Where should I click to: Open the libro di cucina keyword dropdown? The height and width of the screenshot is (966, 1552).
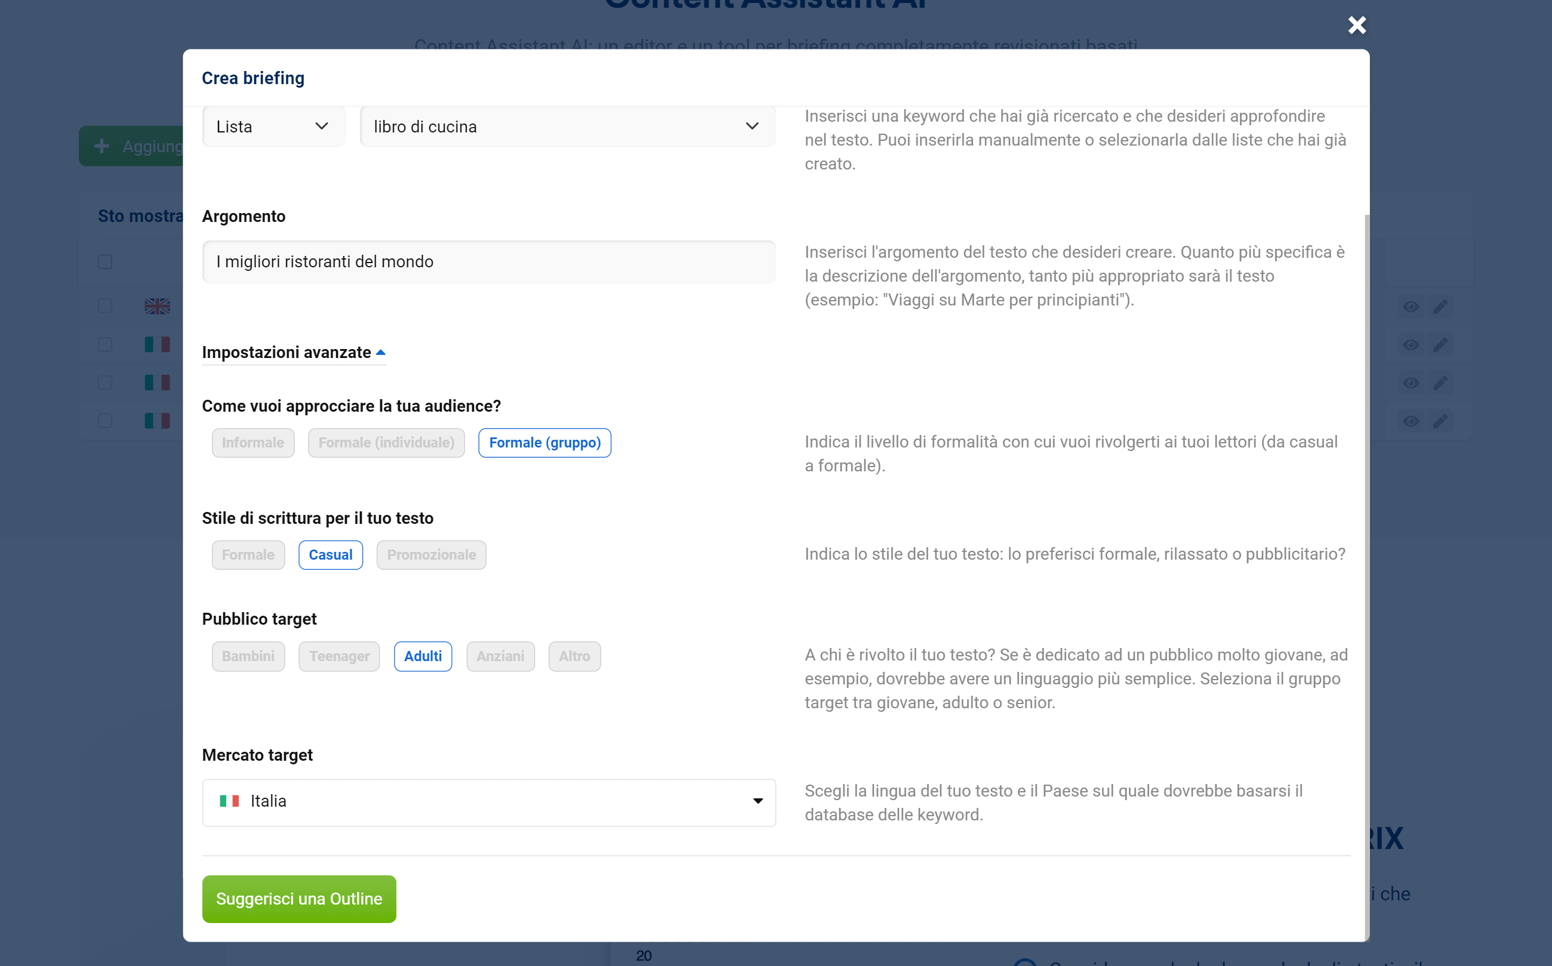point(568,126)
